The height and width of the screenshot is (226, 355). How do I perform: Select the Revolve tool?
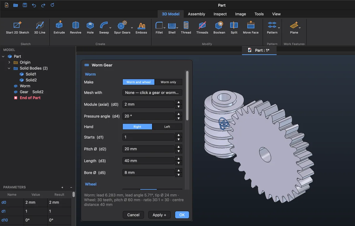click(75, 28)
